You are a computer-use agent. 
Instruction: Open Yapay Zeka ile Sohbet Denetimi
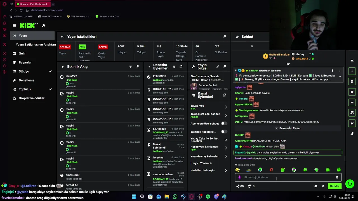pos(209,140)
